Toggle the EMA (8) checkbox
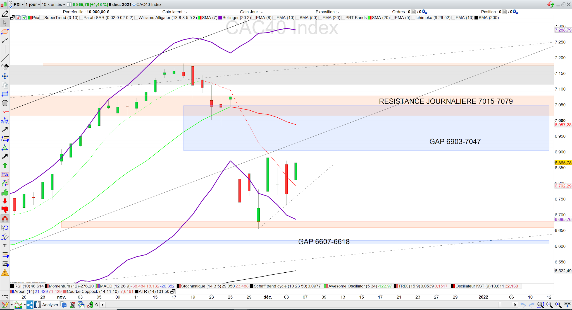Screen dimensions: 572x310 [x=254, y=18]
